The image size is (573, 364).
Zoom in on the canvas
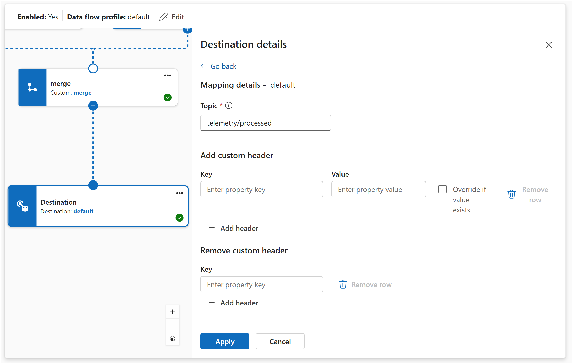point(173,312)
